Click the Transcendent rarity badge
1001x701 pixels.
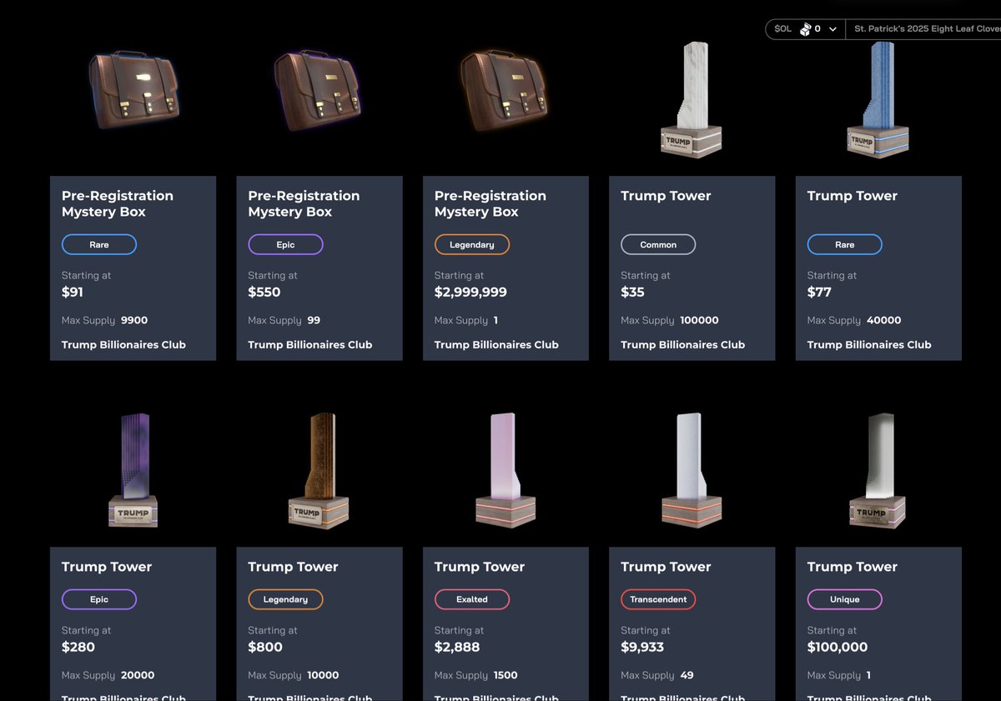[x=658, y=599]
